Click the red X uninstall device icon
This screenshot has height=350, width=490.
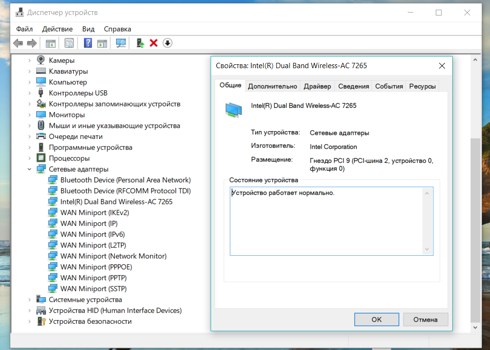[154, 43]
